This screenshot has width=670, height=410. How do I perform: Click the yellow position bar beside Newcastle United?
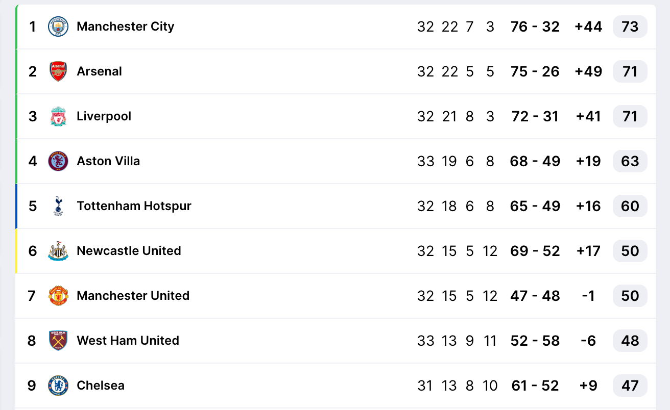click(x=17, y=251)
